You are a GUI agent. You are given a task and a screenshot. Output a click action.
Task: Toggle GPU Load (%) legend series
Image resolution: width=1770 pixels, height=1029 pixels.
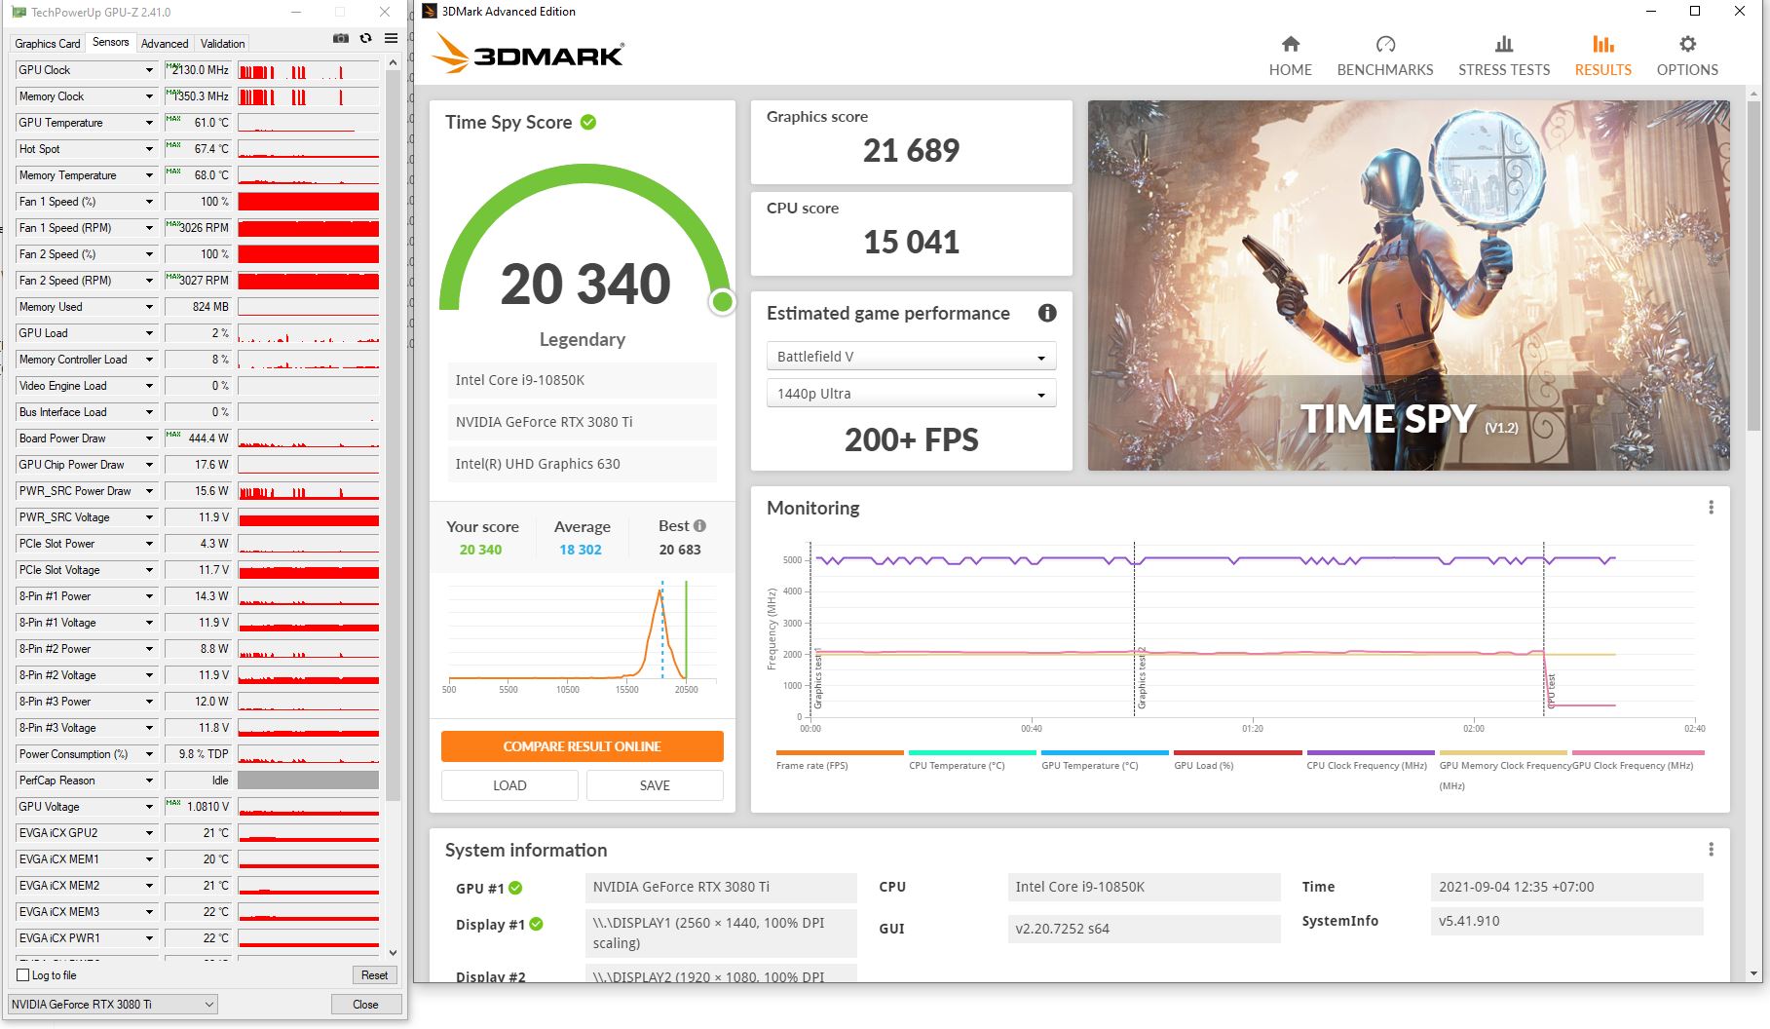pos(1237,759)
